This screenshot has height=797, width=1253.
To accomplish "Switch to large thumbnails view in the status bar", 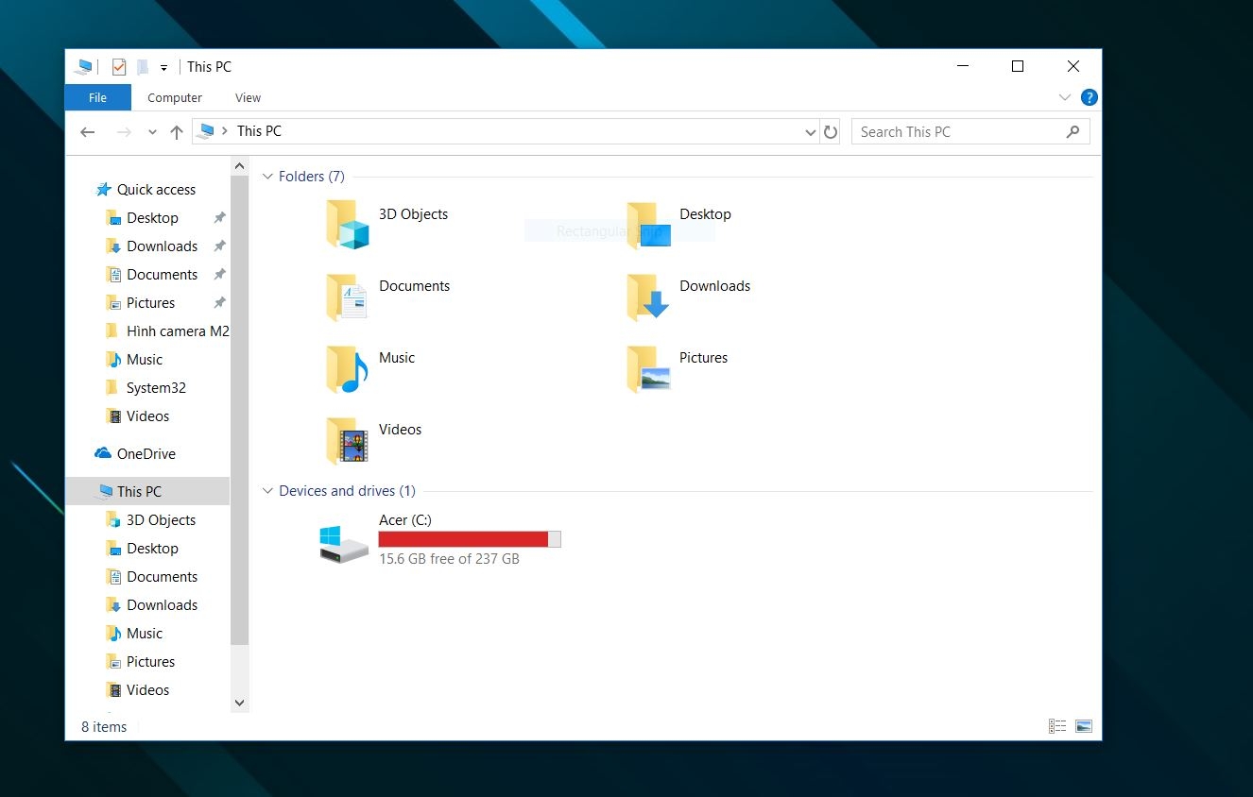I will point(1083,725).
